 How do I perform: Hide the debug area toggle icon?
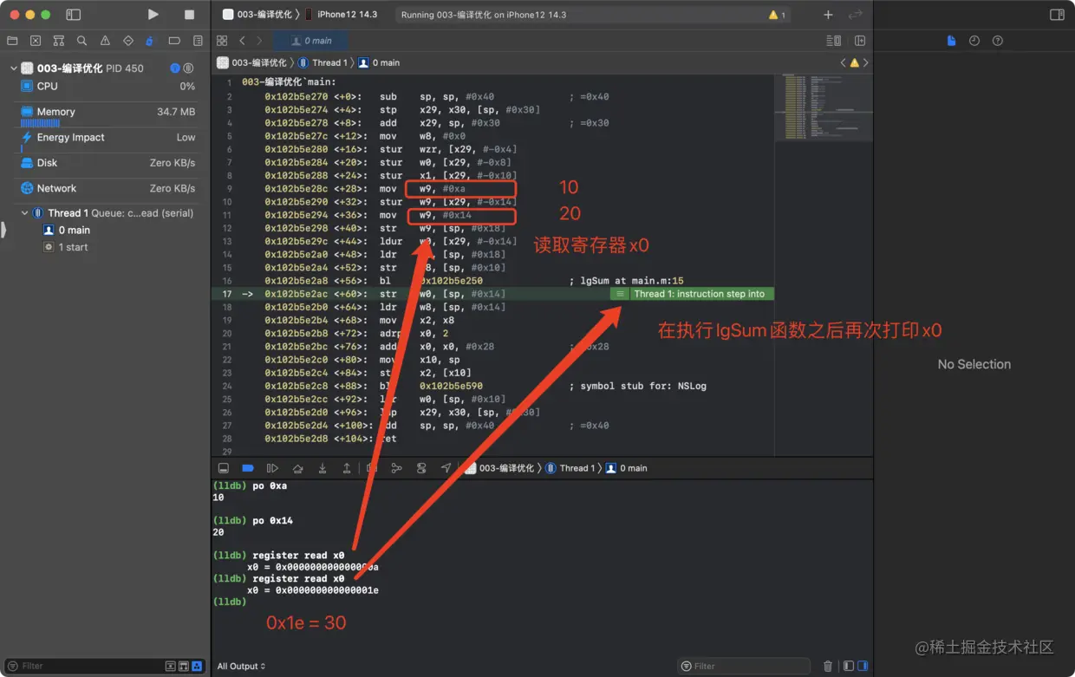coord(224,468)
